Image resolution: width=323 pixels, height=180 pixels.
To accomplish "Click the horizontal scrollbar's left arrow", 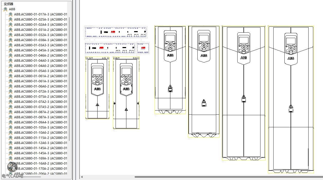I will tap(82, 177).
